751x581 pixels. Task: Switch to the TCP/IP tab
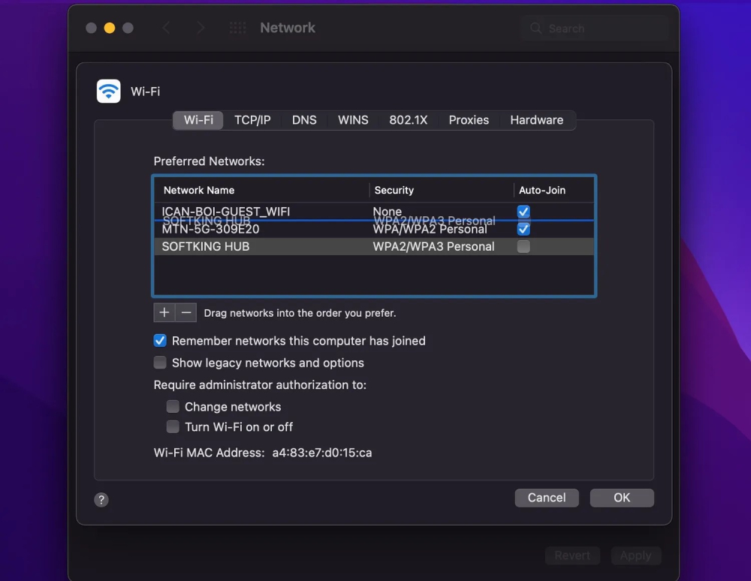(252, 120)
